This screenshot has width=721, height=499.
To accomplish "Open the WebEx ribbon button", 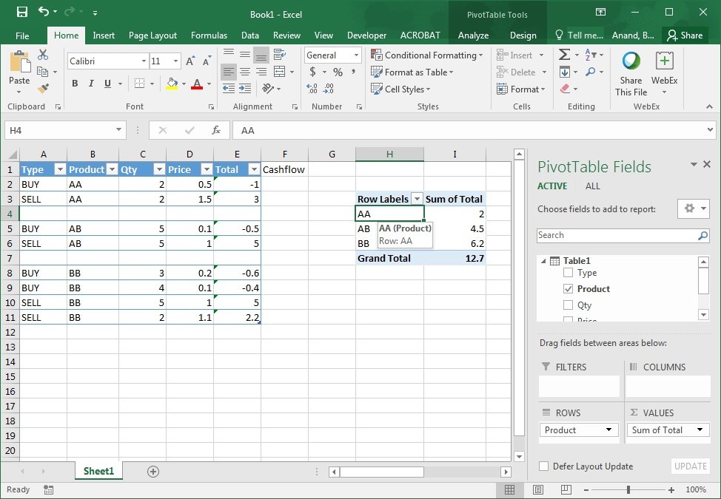I will (x=664, y=70).
